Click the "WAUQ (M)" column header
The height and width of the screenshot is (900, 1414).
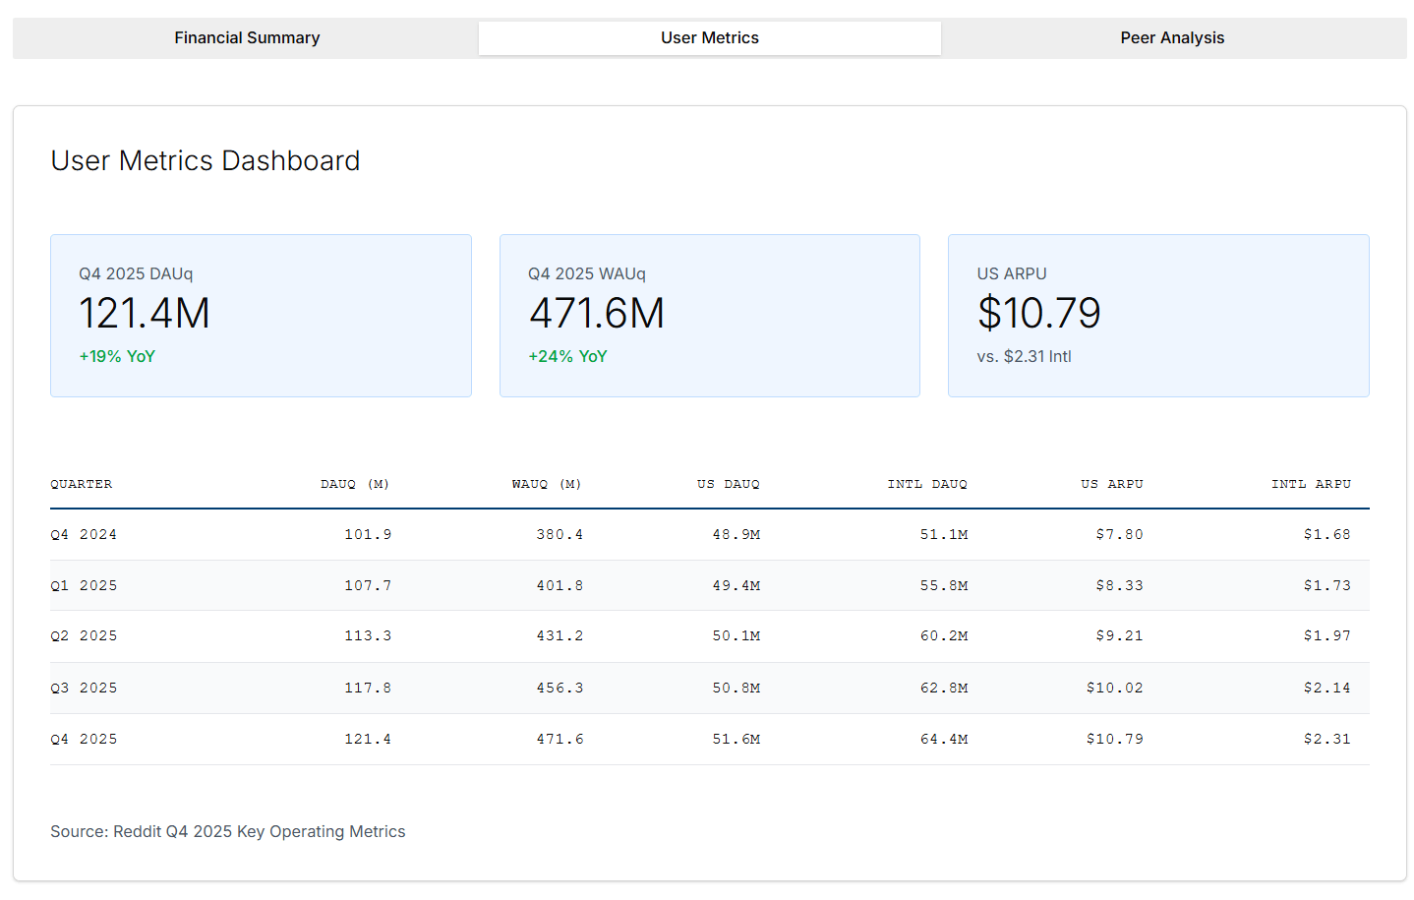pyautogui.click(x=547, y=484)
